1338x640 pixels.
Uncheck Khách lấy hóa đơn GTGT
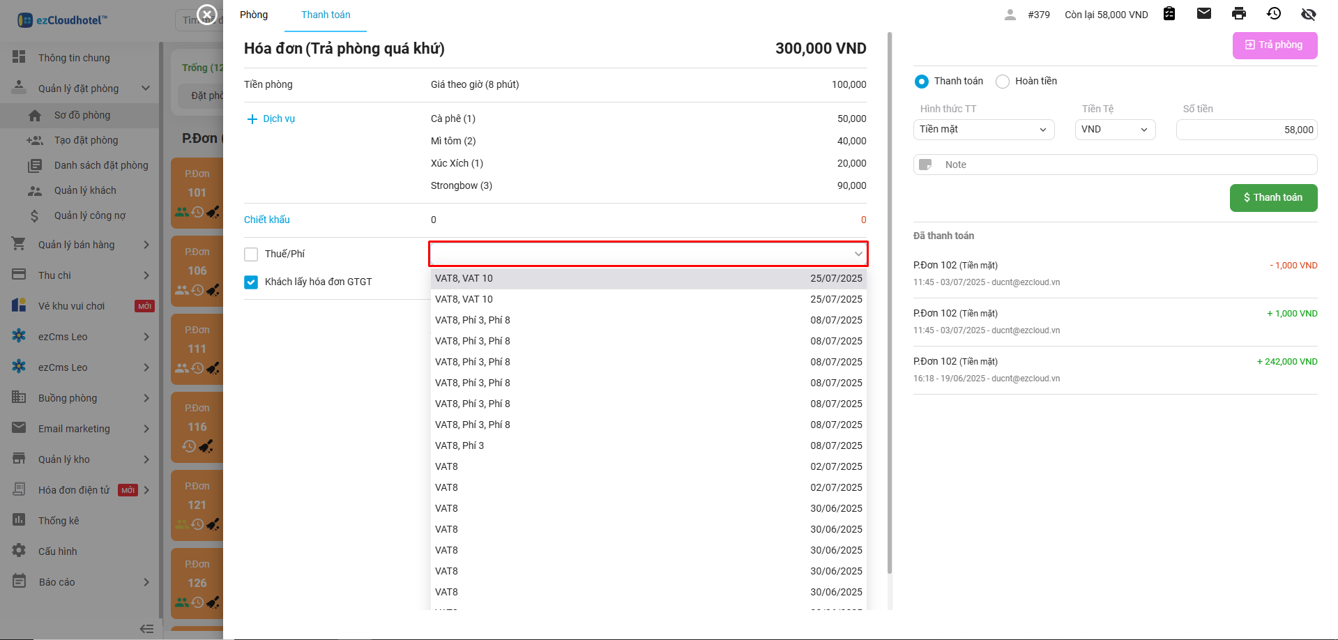click(x=251, y=282)
